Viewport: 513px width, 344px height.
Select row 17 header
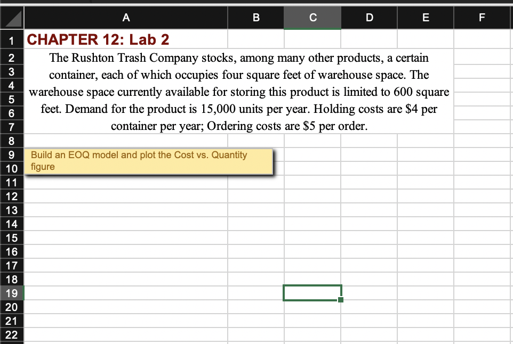point(12,266)
